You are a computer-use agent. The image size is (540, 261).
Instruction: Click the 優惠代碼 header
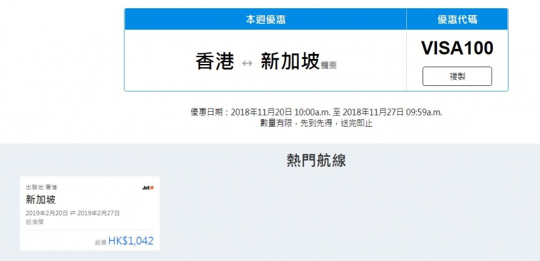tap(457, 19)
